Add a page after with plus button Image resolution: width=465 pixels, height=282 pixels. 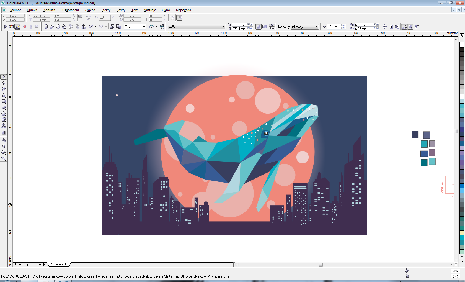pyautogui.click(x=40, y=265)
